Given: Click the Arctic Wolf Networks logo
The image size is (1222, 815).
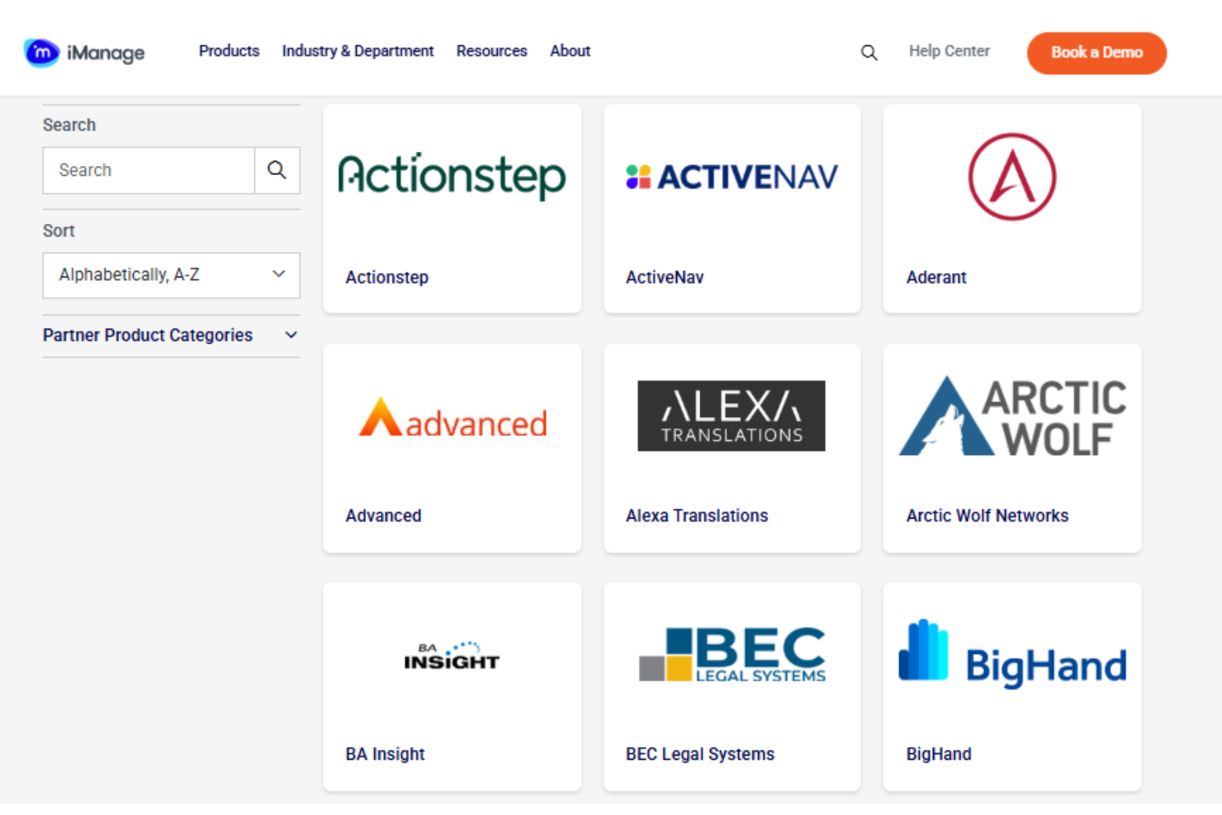Looking at the screenshot, I should click(x=1012, y=415).
